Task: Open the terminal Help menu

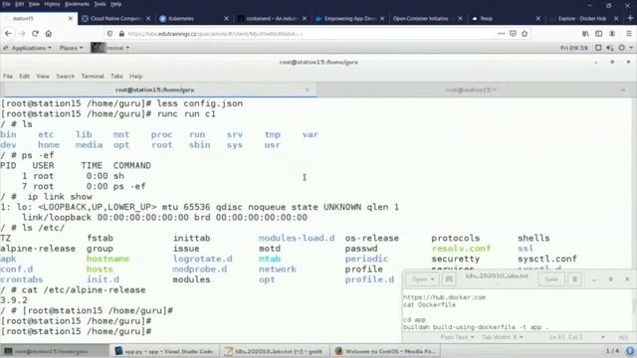Action: [135, 76]
